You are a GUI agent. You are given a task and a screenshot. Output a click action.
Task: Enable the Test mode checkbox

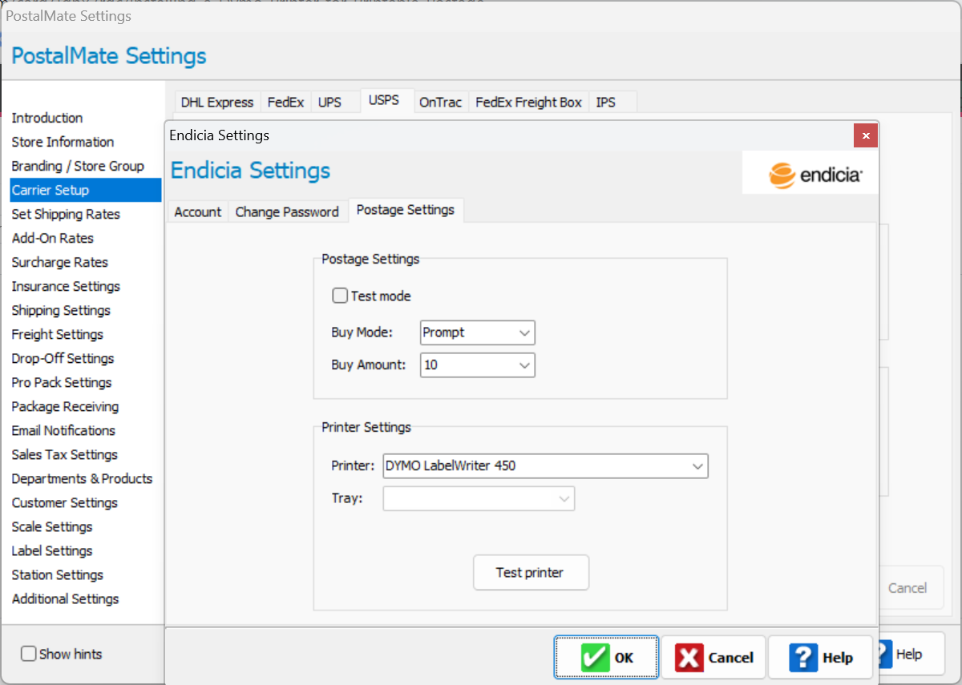pyautogui.click(x=340, y=296)
